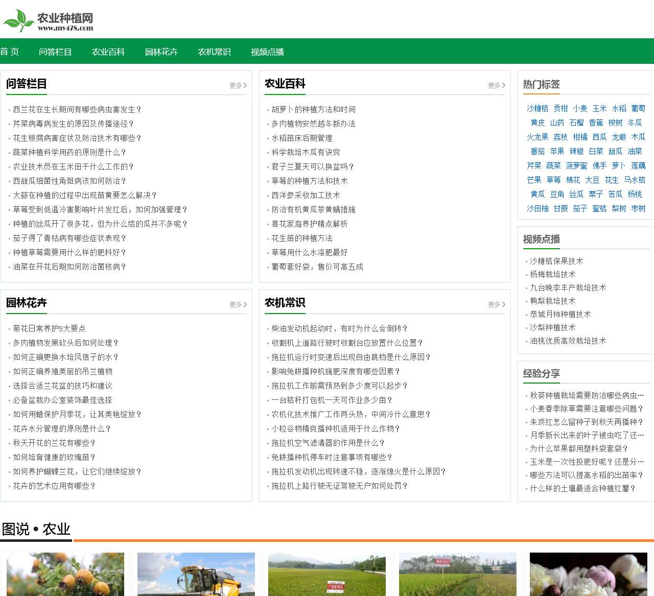Viewport: 654px width, 596px height.
Task: Open the orange fruit branch thumbnail
Action: coord(65,574)
